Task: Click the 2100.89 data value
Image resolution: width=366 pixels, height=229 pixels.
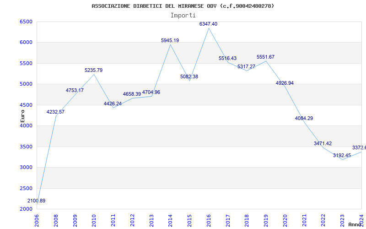Action: click(37, 201)
